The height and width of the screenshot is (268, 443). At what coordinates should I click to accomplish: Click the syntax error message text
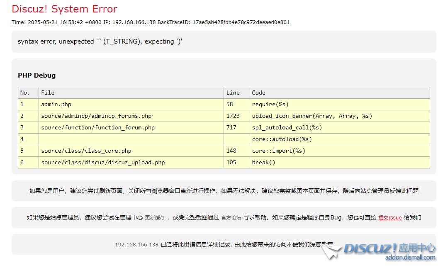coord(100,41)
